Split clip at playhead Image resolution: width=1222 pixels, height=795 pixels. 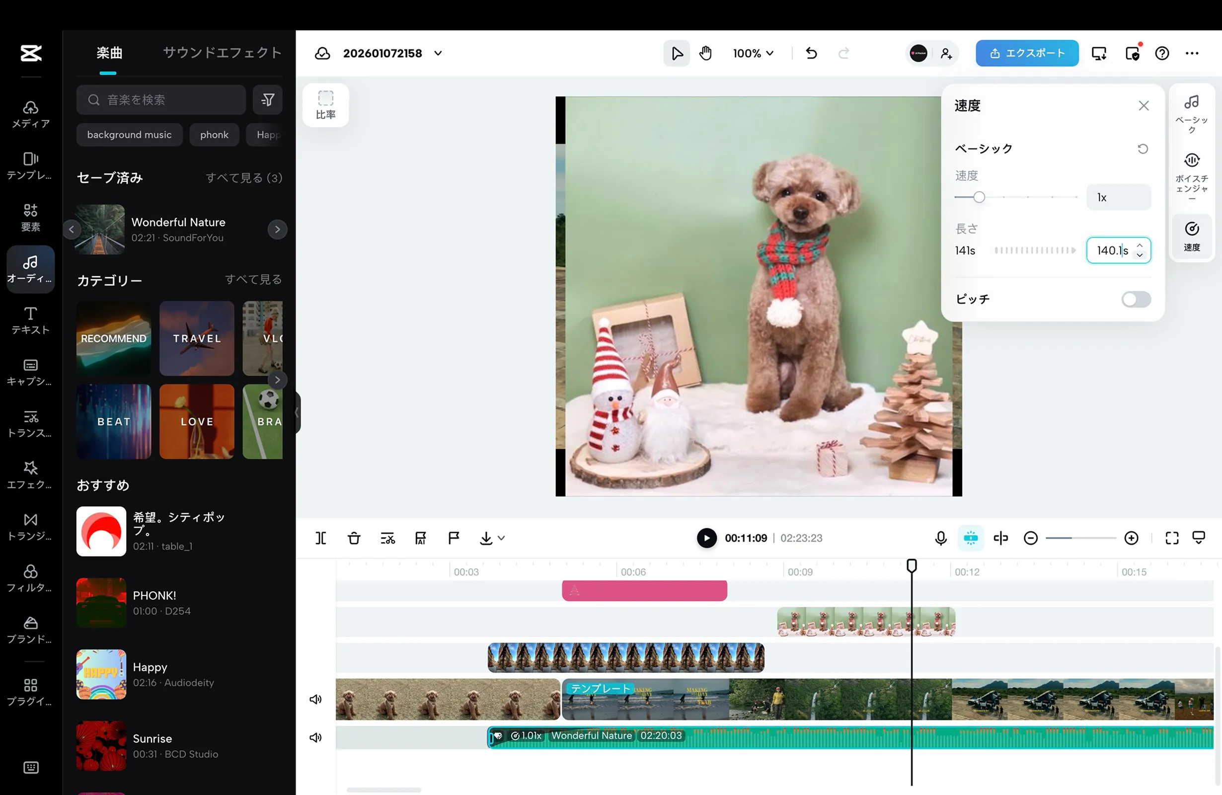tap(320, 538)
